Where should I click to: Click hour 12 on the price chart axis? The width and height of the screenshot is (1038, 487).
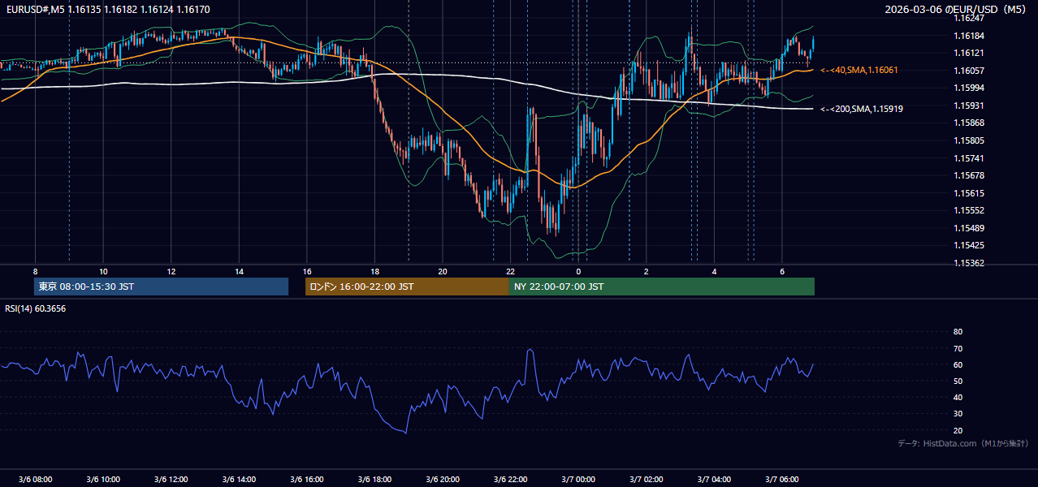(x=171, y=271)
